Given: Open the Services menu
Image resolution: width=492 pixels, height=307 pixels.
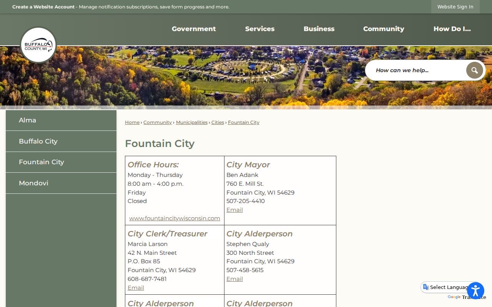Looking at the screenshot, I should 260,29.
